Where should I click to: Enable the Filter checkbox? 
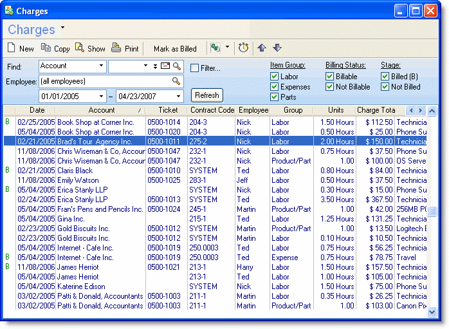click(x=194, y=68)
